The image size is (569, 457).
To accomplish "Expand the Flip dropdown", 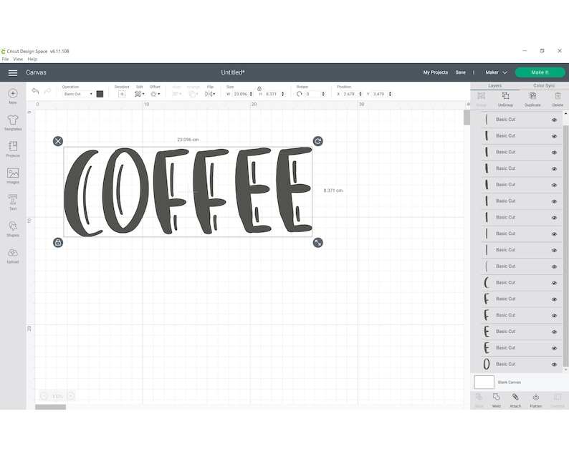I will coord(210,94).
